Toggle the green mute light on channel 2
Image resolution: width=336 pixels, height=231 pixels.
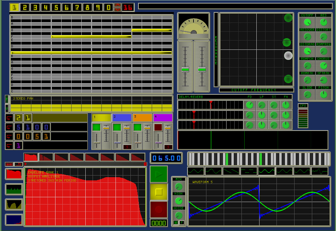click(117, 127)
